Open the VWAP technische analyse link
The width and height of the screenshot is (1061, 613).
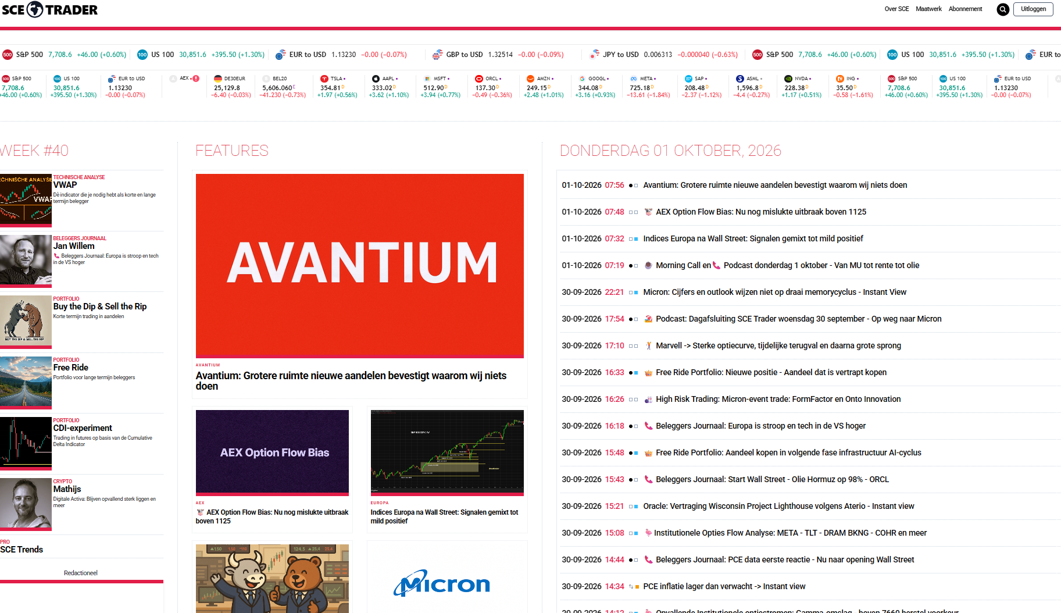(65, 185)
